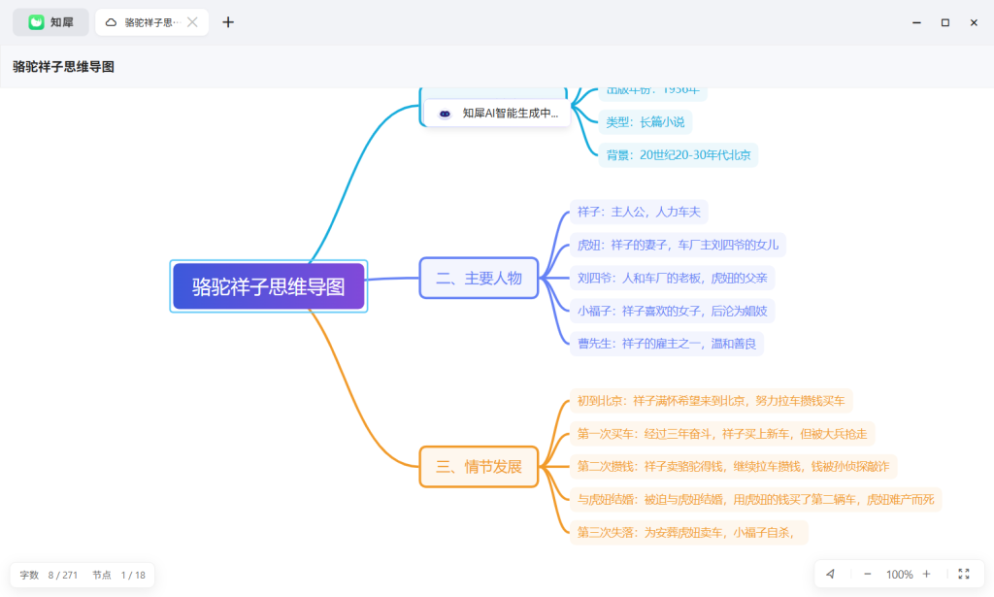Image resolution: width=994 pixels, height=597 pixels.
Task: Click the 节点 1 / 18 node count
Action: 118,575
